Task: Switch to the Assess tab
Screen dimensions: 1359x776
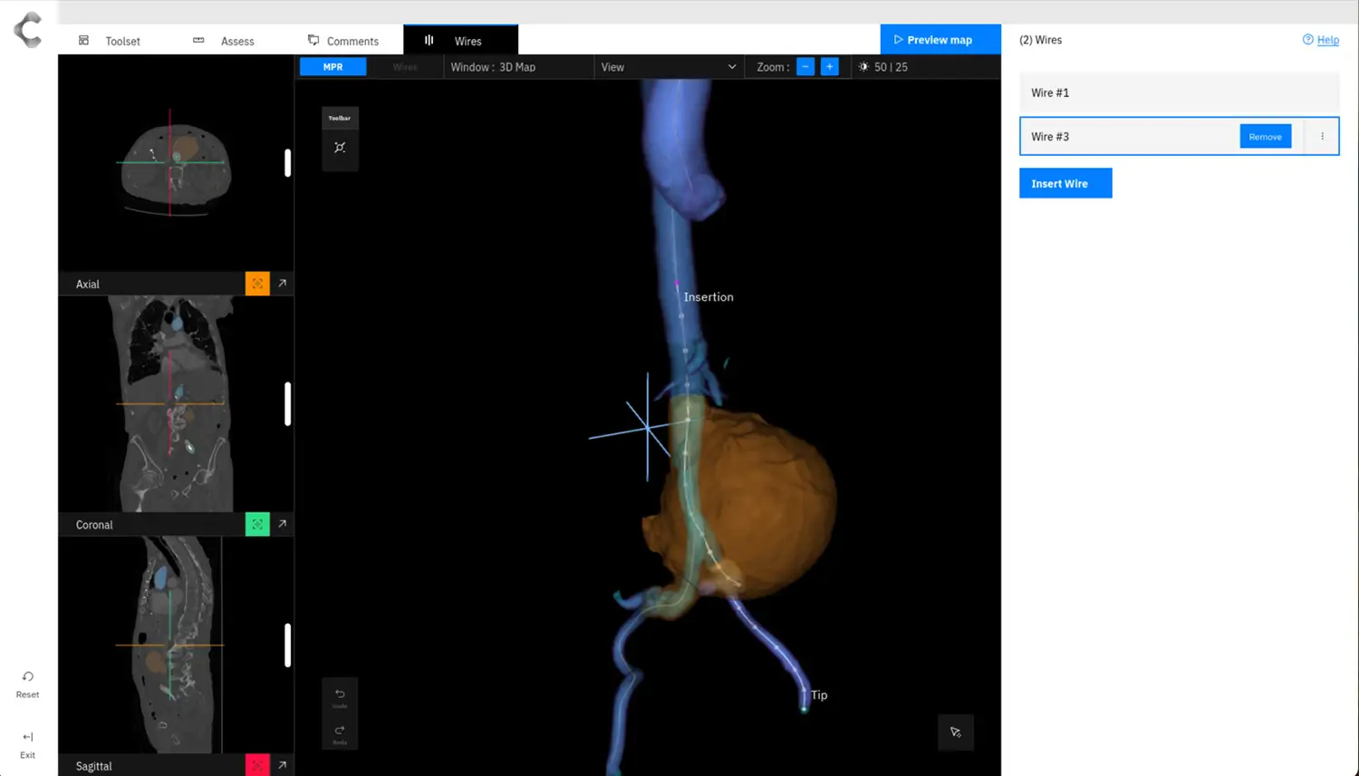Action: [225, 41]
